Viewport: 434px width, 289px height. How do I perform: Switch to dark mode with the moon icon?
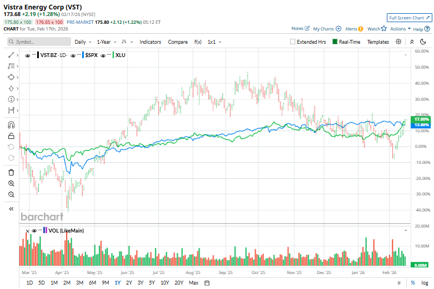point(425,42)
